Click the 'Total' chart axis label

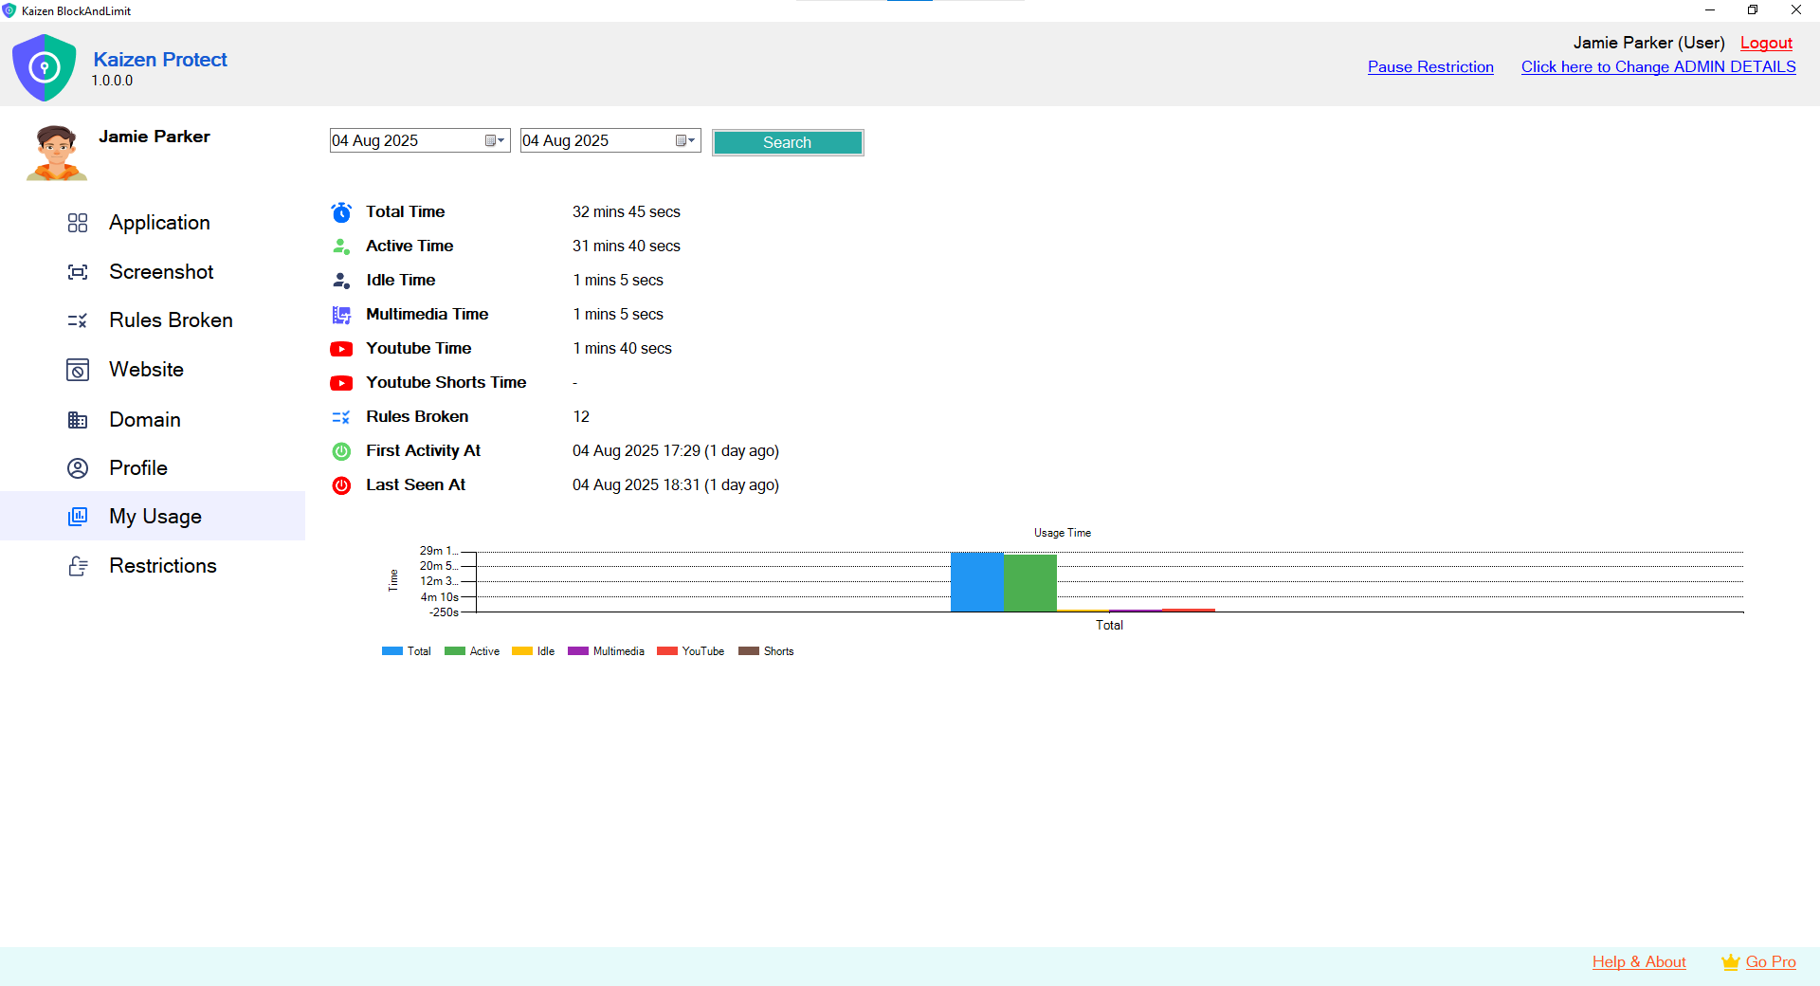[1109, 625]
